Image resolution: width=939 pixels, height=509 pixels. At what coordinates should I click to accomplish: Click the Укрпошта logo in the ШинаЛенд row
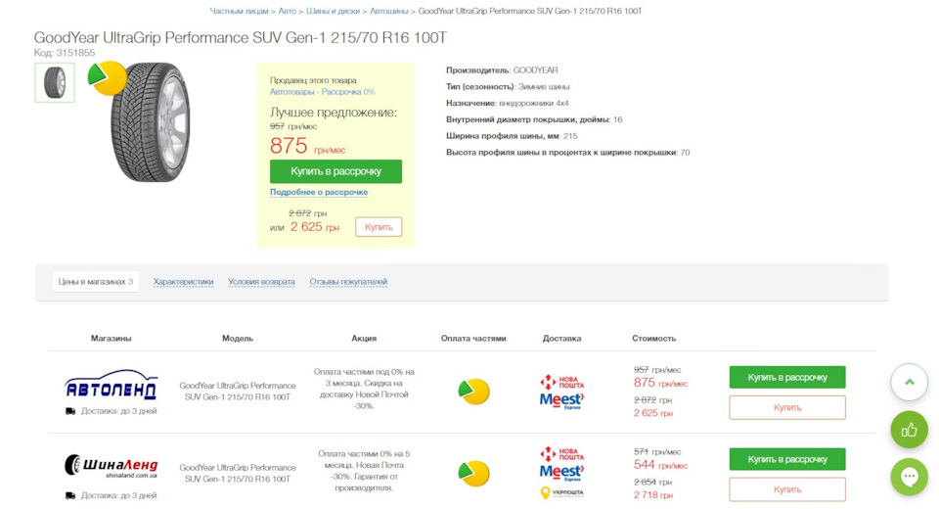[561, 492]
